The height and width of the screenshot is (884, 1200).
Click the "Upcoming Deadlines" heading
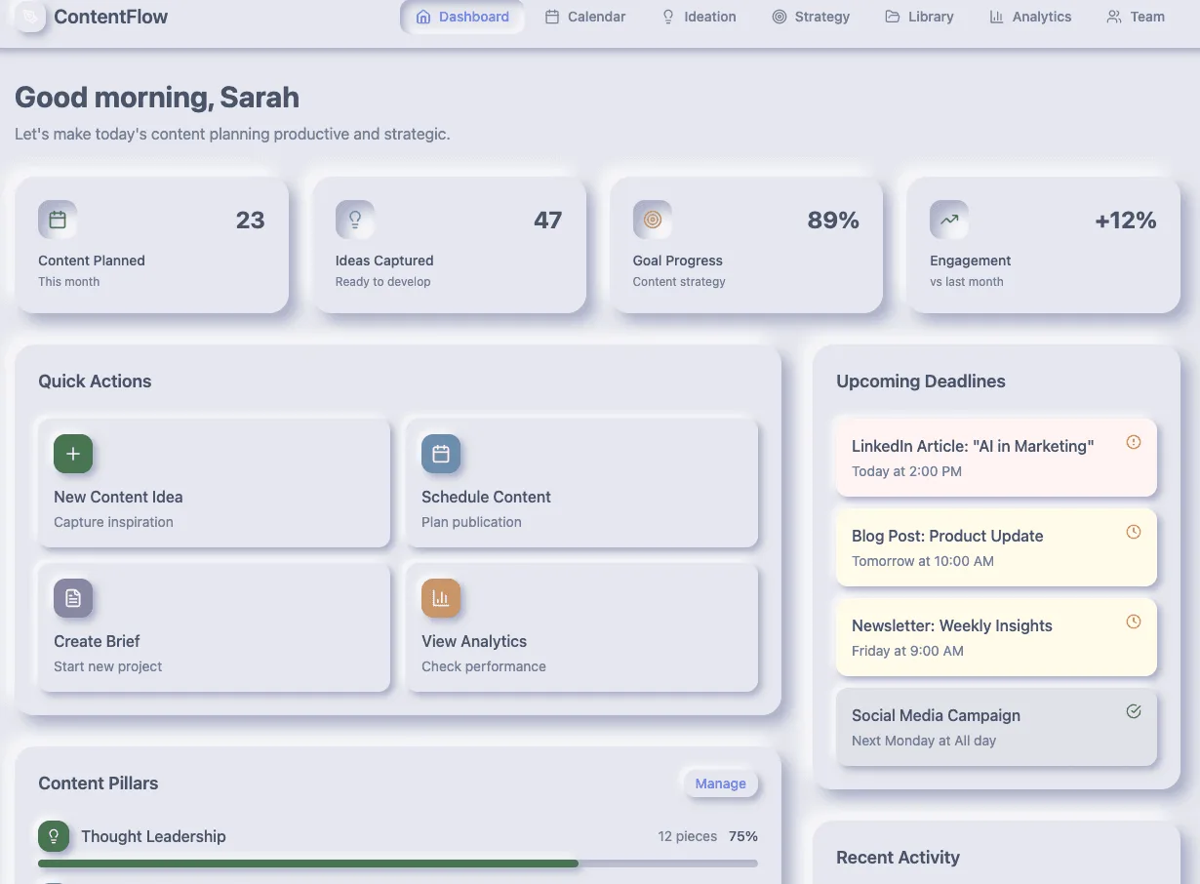pos(921,382)
